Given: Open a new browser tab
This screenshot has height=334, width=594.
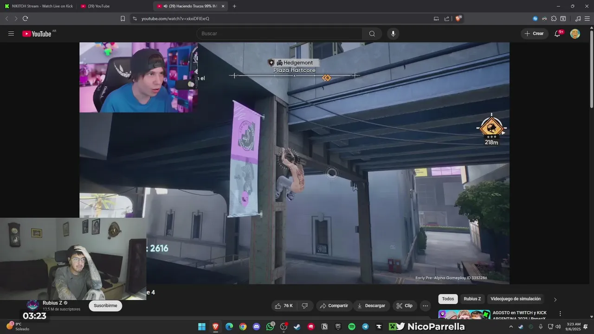Looking at the screenshot, I should [234, 6].
